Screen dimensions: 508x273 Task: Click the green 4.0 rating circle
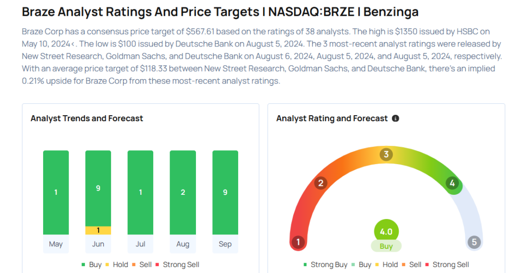pos(386,232)
